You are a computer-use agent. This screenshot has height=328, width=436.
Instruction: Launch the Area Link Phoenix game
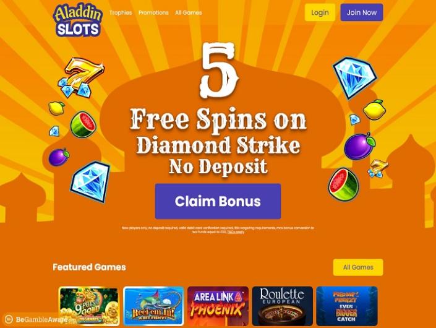[x=218, y=306]
